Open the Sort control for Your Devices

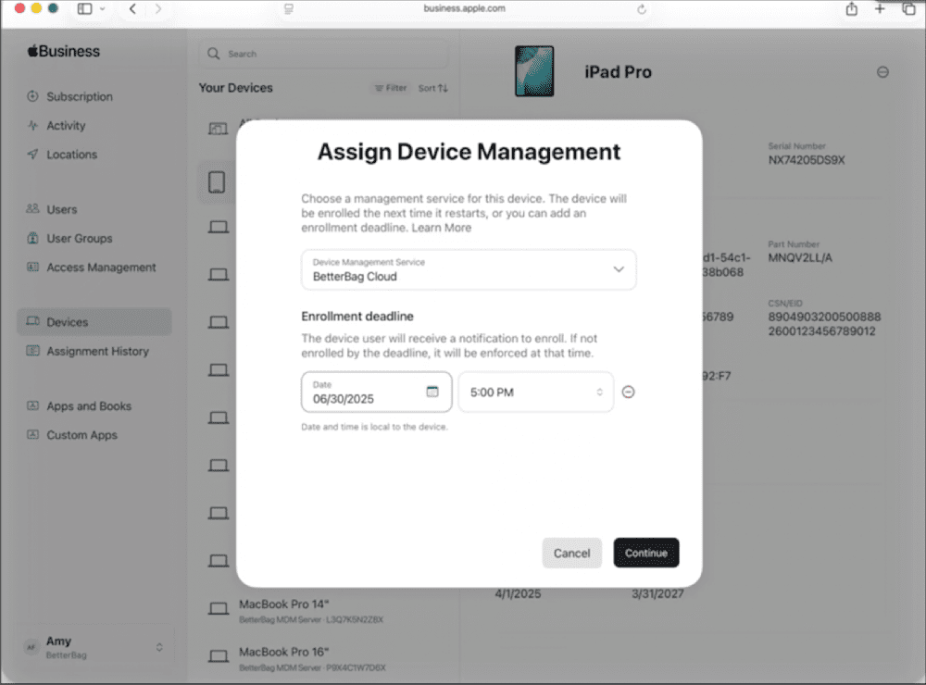pos(432,88)
